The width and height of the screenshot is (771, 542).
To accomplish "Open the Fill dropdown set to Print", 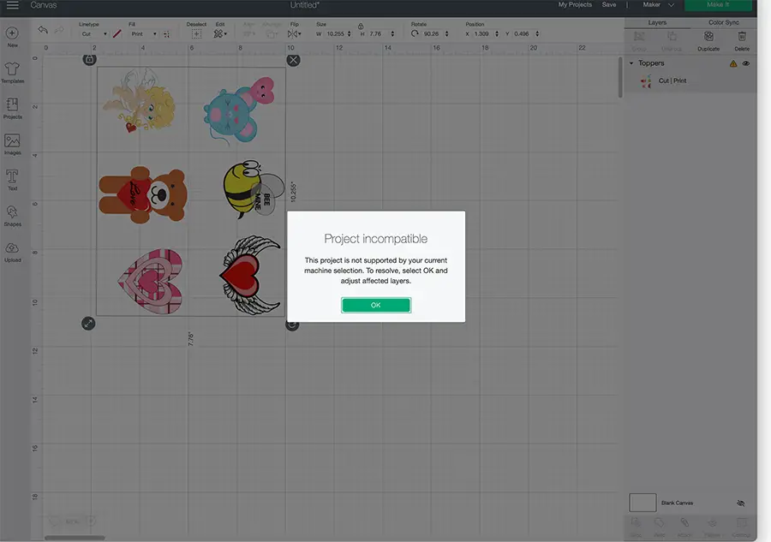I will (144, 34).
